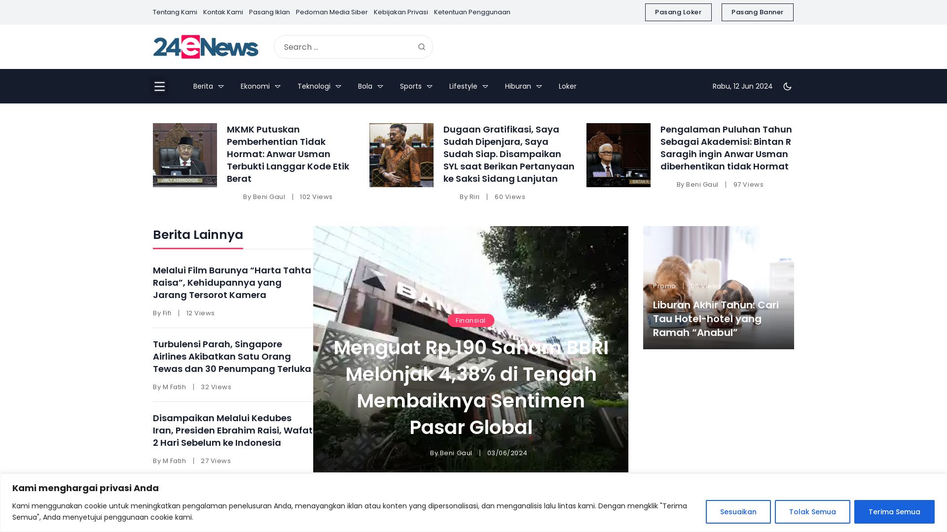Screen dimensions: 947x532
Task: Click the Pasang Banner button
Action: pos(757,12)
